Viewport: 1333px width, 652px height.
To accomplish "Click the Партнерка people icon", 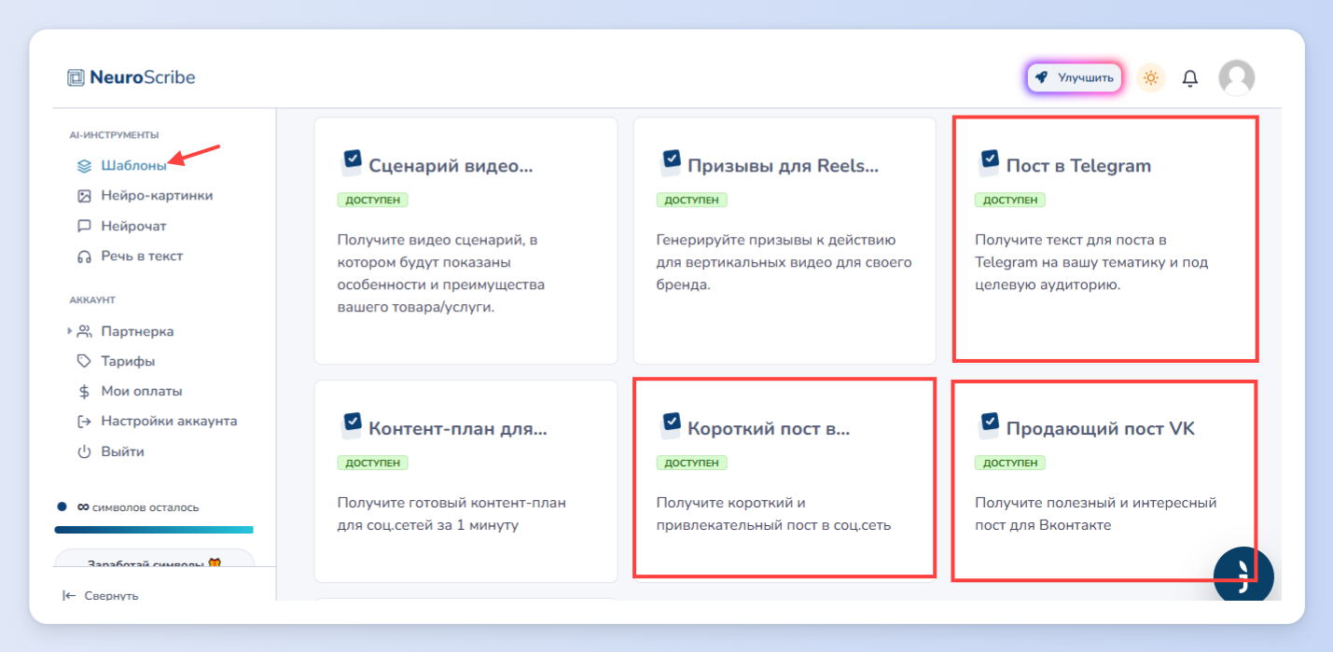I will pyautogui.click(x=84, y=331).
